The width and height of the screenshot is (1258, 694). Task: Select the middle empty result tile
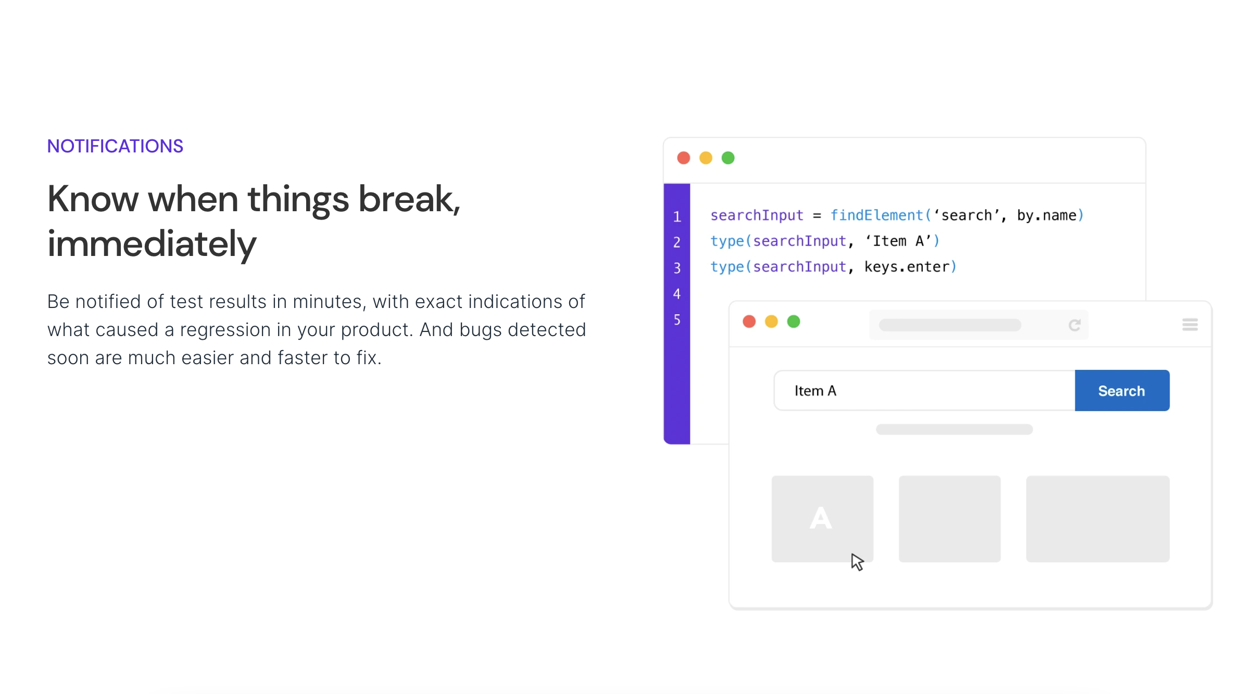pyautogui.click(x=950, y=519)
